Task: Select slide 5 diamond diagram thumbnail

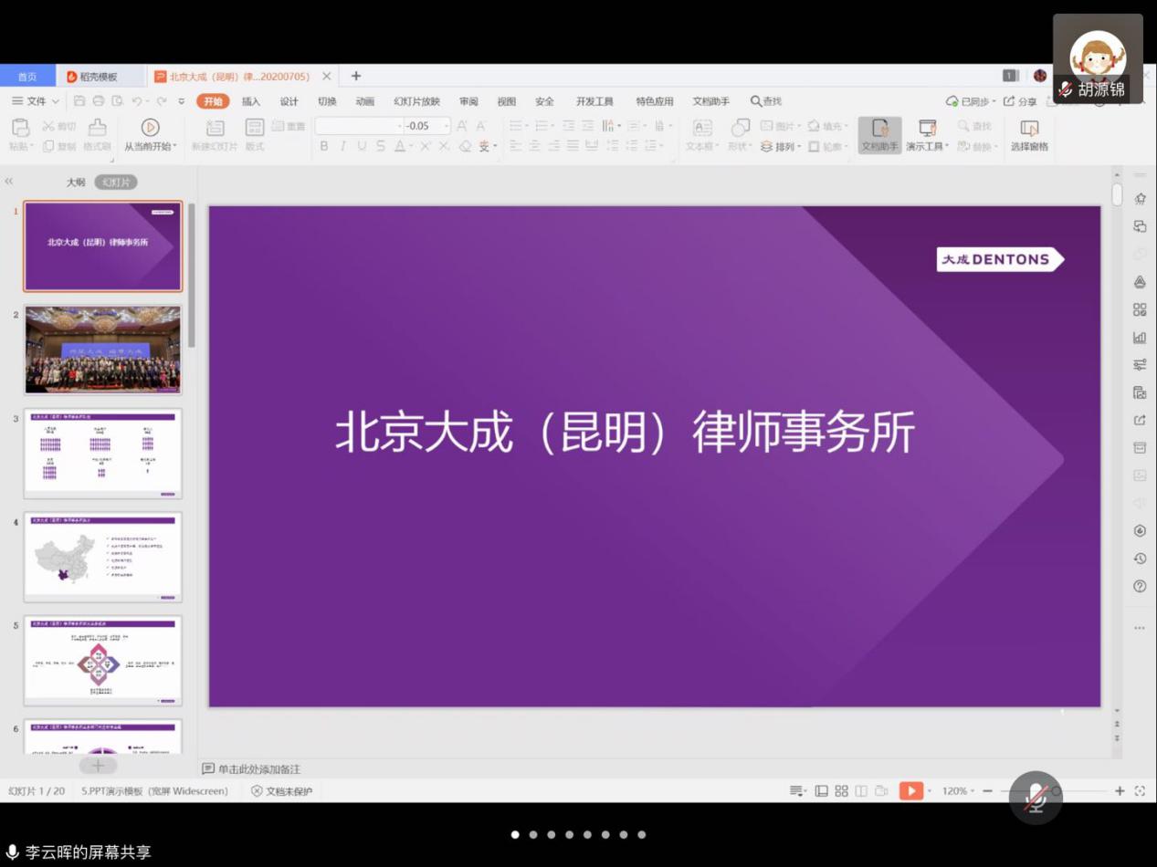Action: [102, 660]
